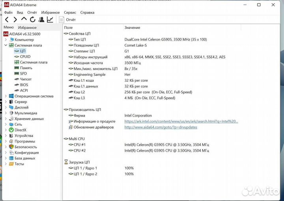
Task: Go back with the left arrow toolbar icon
Action: (x=7, y=19)
